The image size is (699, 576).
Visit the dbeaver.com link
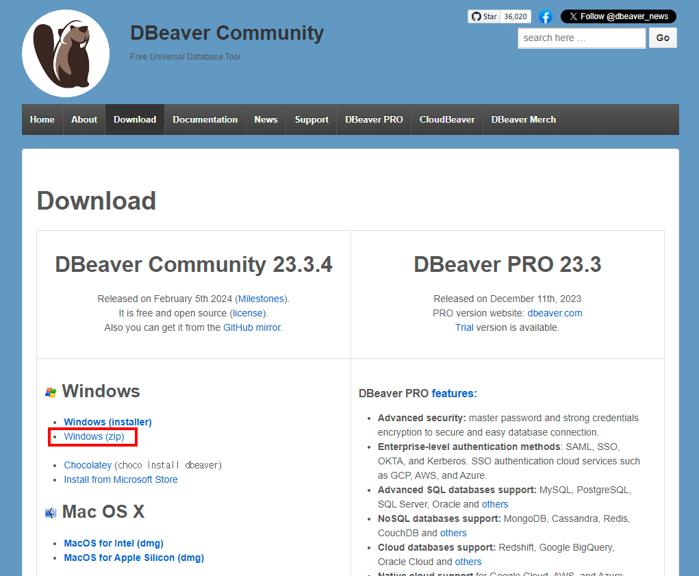pos(555,313)
